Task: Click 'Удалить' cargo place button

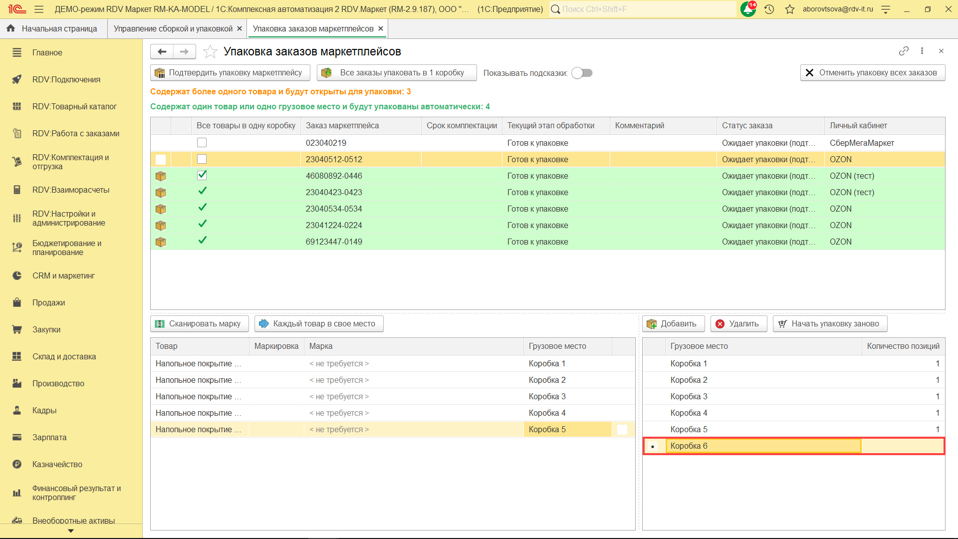Action: click(x=737, y=324)
